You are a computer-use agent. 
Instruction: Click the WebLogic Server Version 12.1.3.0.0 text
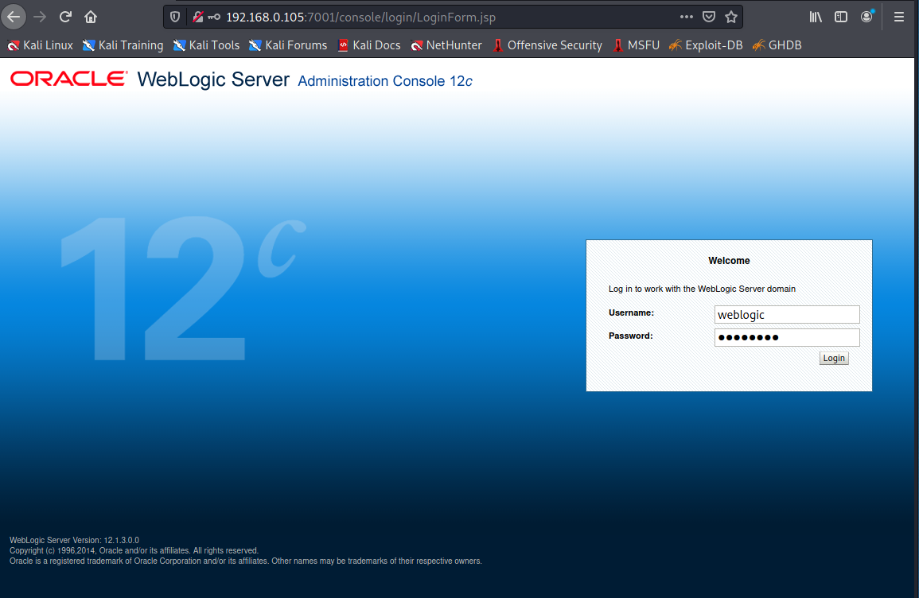point(74,540)
